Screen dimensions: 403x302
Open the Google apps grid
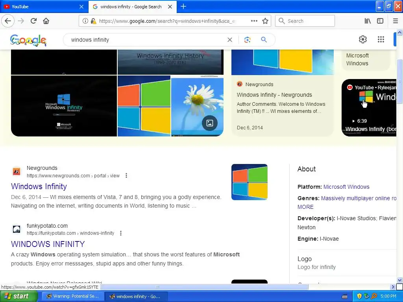[x=381, y=39]
